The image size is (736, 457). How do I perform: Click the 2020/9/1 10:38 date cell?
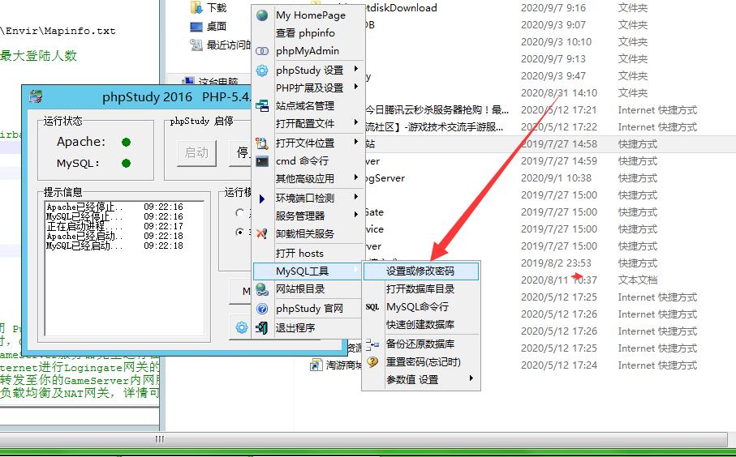pos(556,178)
